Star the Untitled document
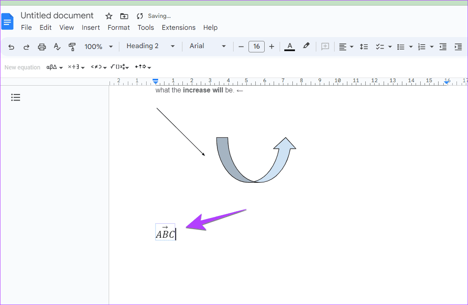Image resolution: width=468 pixels, height=305 pixels. point(109,16)
